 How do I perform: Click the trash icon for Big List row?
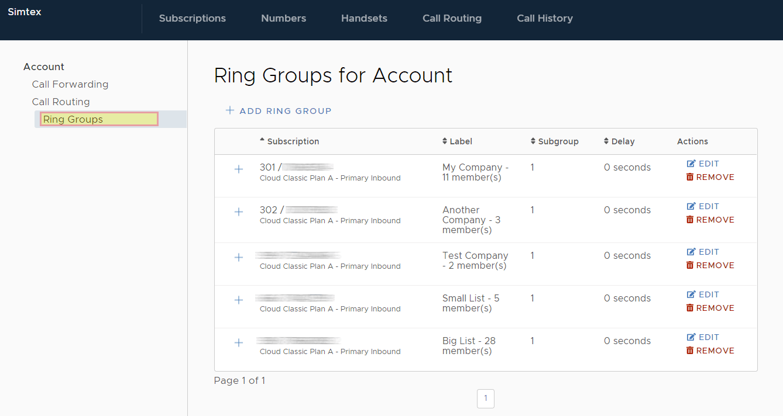point(690,351)
